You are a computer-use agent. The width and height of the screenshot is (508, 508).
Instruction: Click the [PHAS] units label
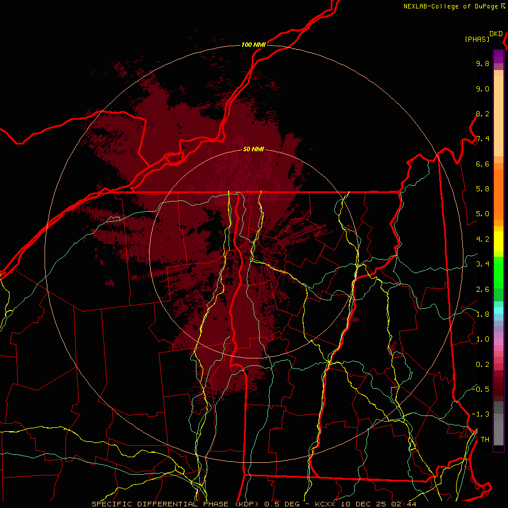tap(477, 40)
